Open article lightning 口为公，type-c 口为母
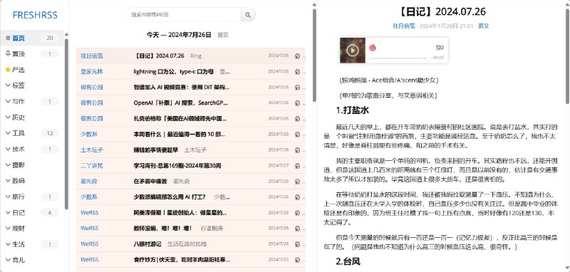Screen dimensions: 570x272 174,72
